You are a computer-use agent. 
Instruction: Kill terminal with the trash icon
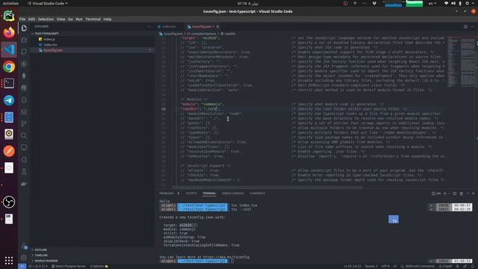tap(462, 194)
